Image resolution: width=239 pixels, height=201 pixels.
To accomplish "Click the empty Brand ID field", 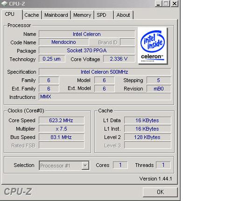I will 127,42.
